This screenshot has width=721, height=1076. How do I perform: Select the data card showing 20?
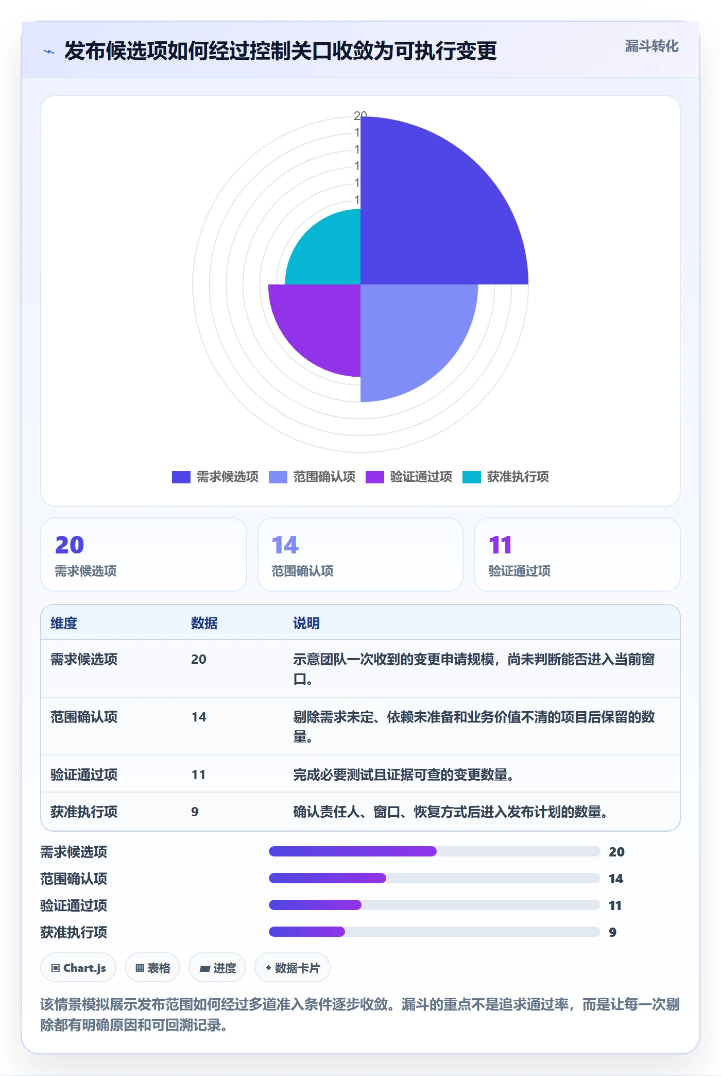(x=144, y=554)
